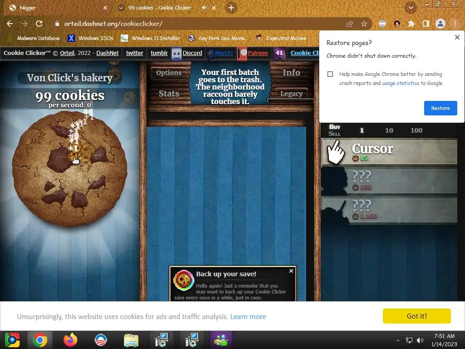
Task: Click the browser forward arrow
Action: [x=25, y=24]
